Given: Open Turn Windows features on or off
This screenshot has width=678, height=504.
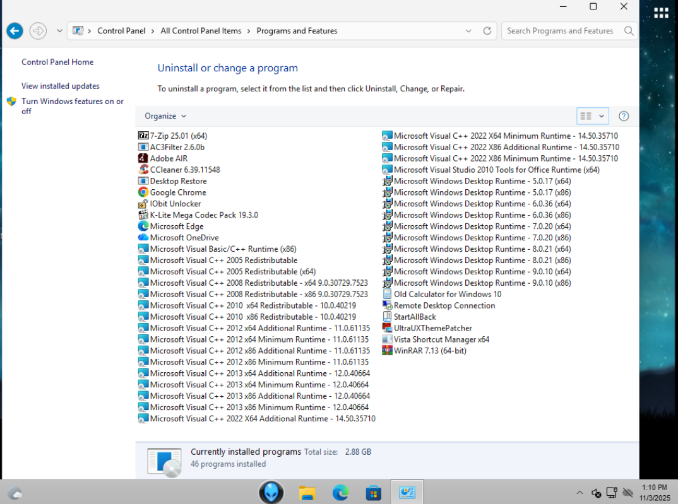Looking at the screenshot, I should pos(72,106).
